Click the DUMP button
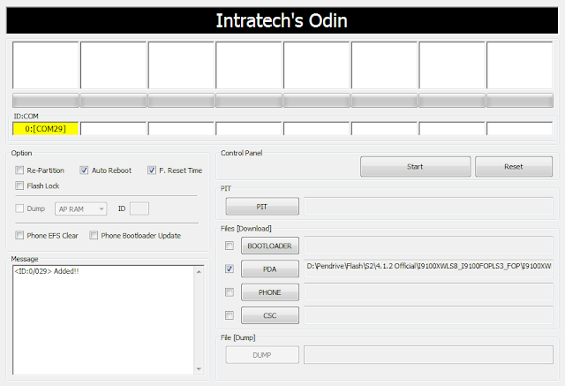This screenshot has width=565, height=386. coord(262,355)
